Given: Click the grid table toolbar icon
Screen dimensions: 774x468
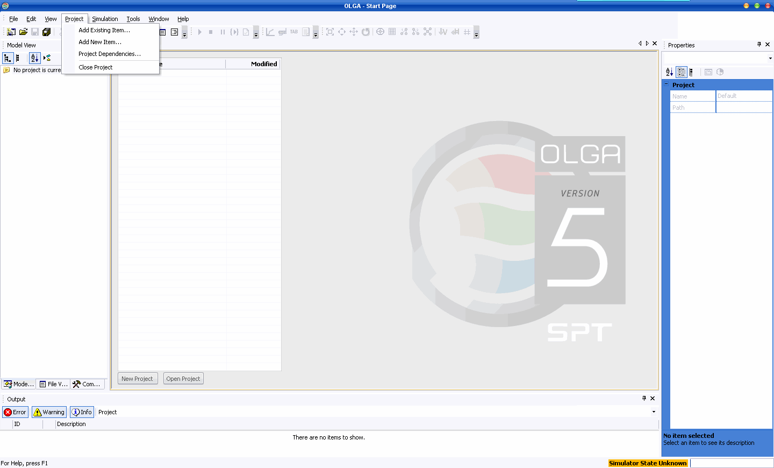Looking at the screenshot, I should pos(392,32).
